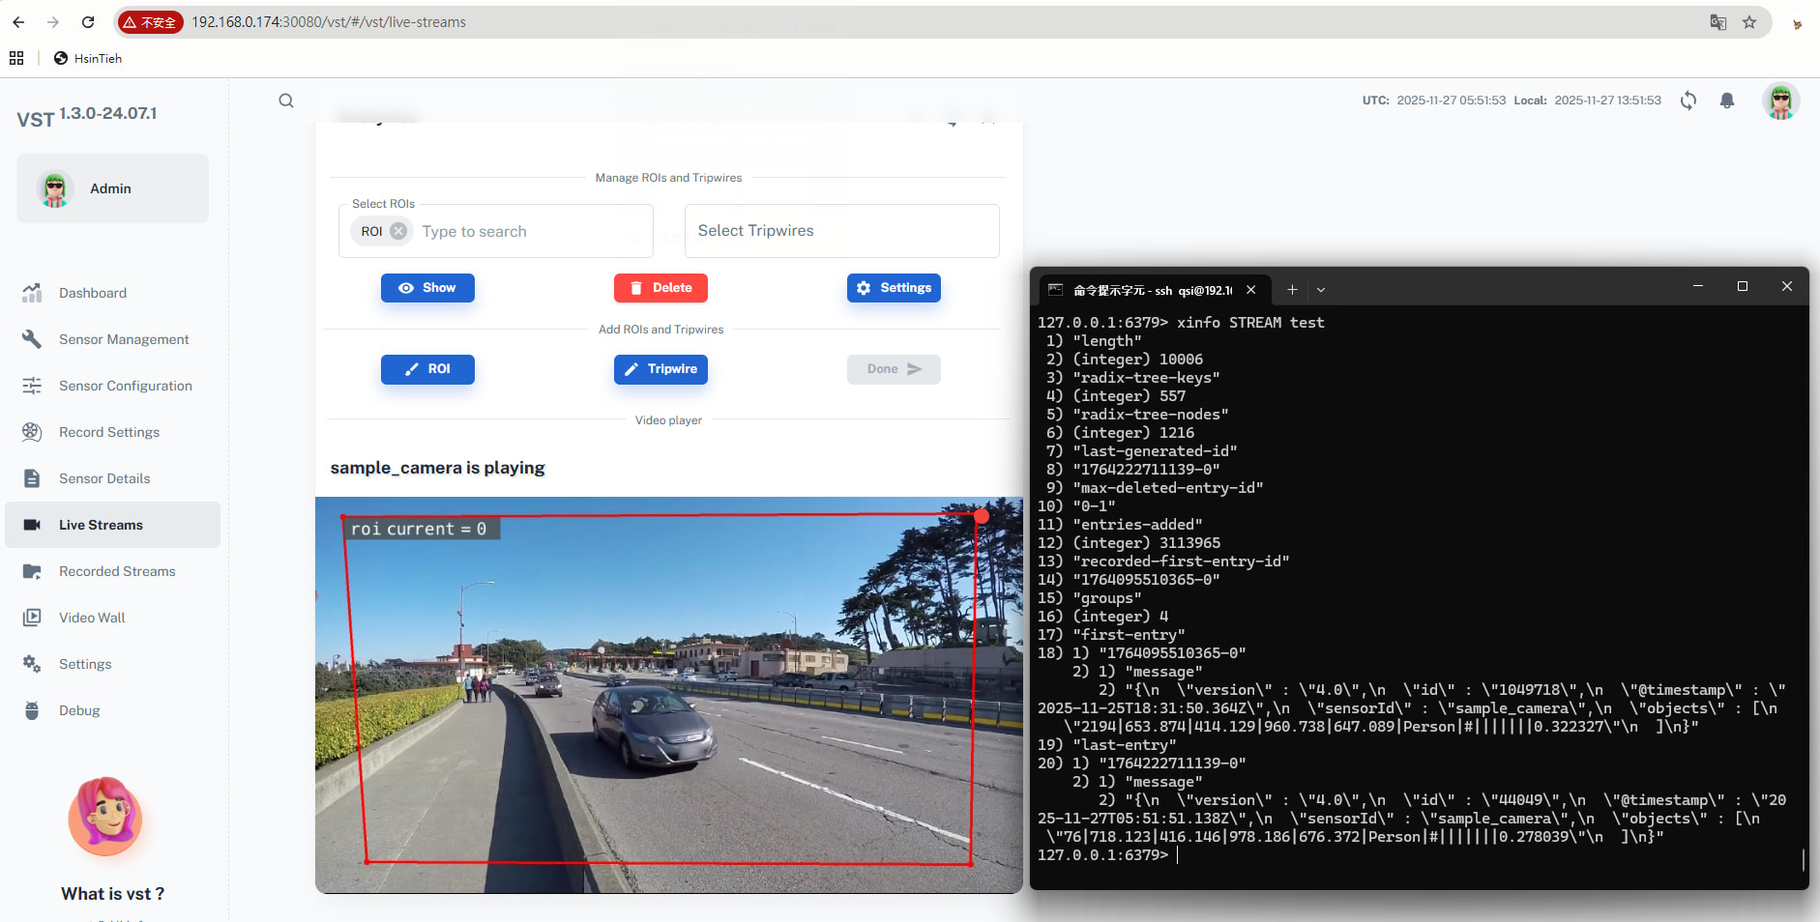This screenshot has height=922, width=1820.
Task: Click the translate page icon in address bar
Action: 1718,22
